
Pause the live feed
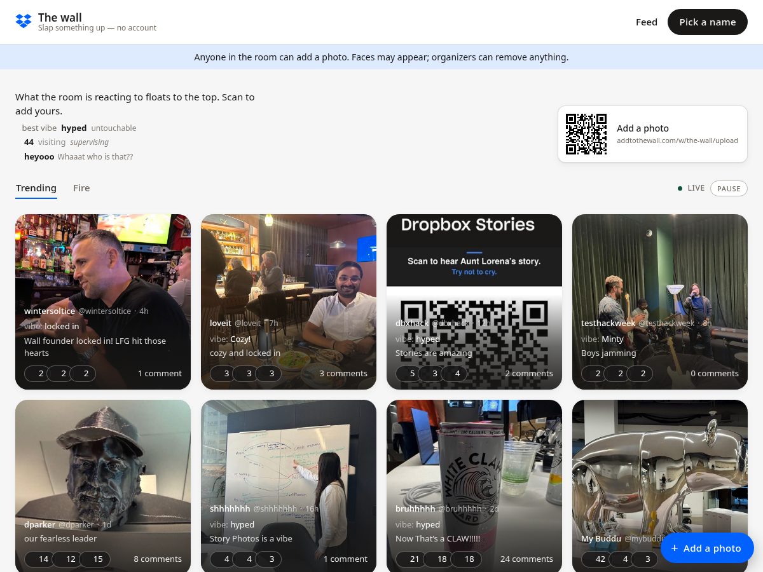pyautogui.click(x=729, y=188)
